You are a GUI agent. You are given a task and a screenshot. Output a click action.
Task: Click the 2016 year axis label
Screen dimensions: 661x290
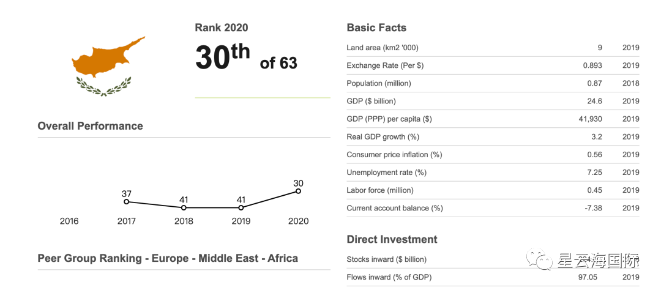tap(69, 221)
